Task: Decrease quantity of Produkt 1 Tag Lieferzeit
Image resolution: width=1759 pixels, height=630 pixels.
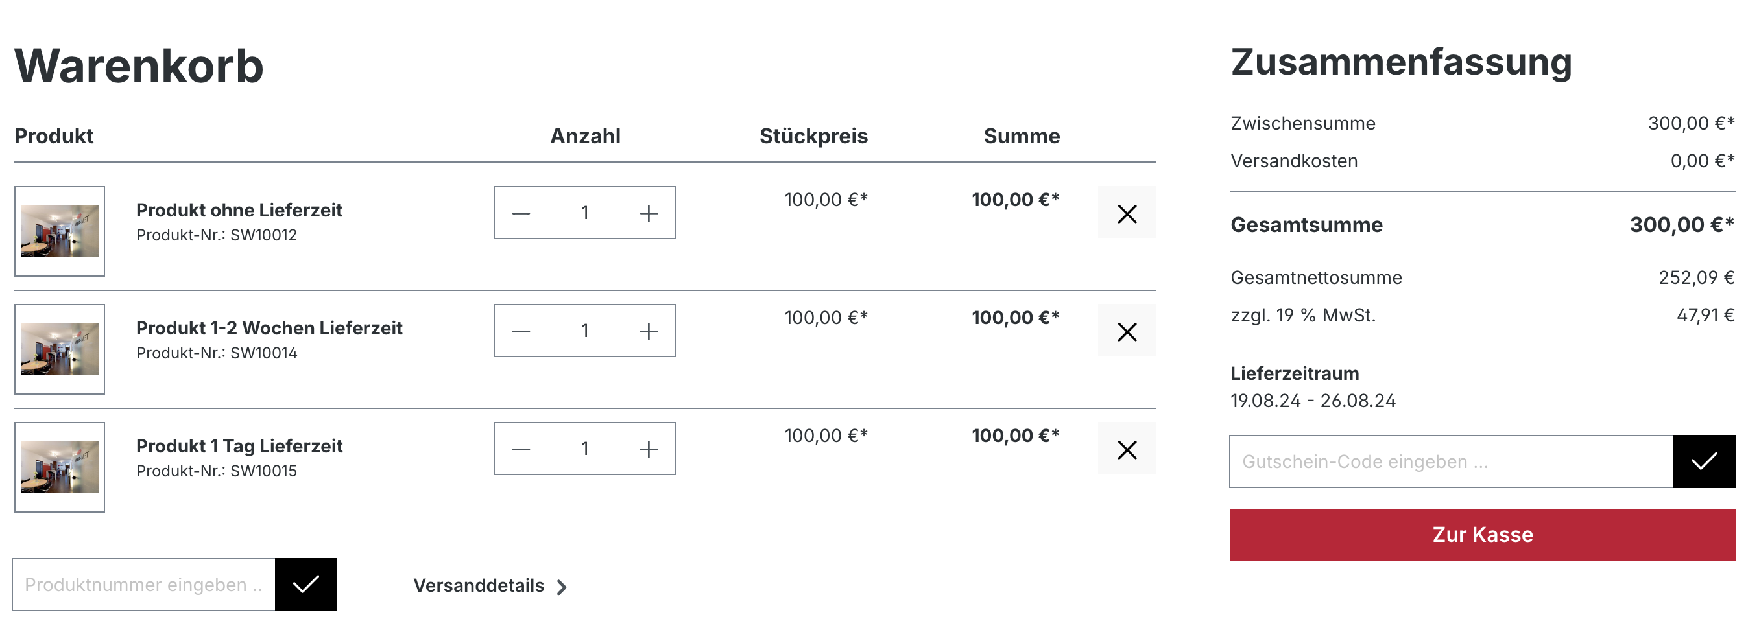Action: (521, 449)
